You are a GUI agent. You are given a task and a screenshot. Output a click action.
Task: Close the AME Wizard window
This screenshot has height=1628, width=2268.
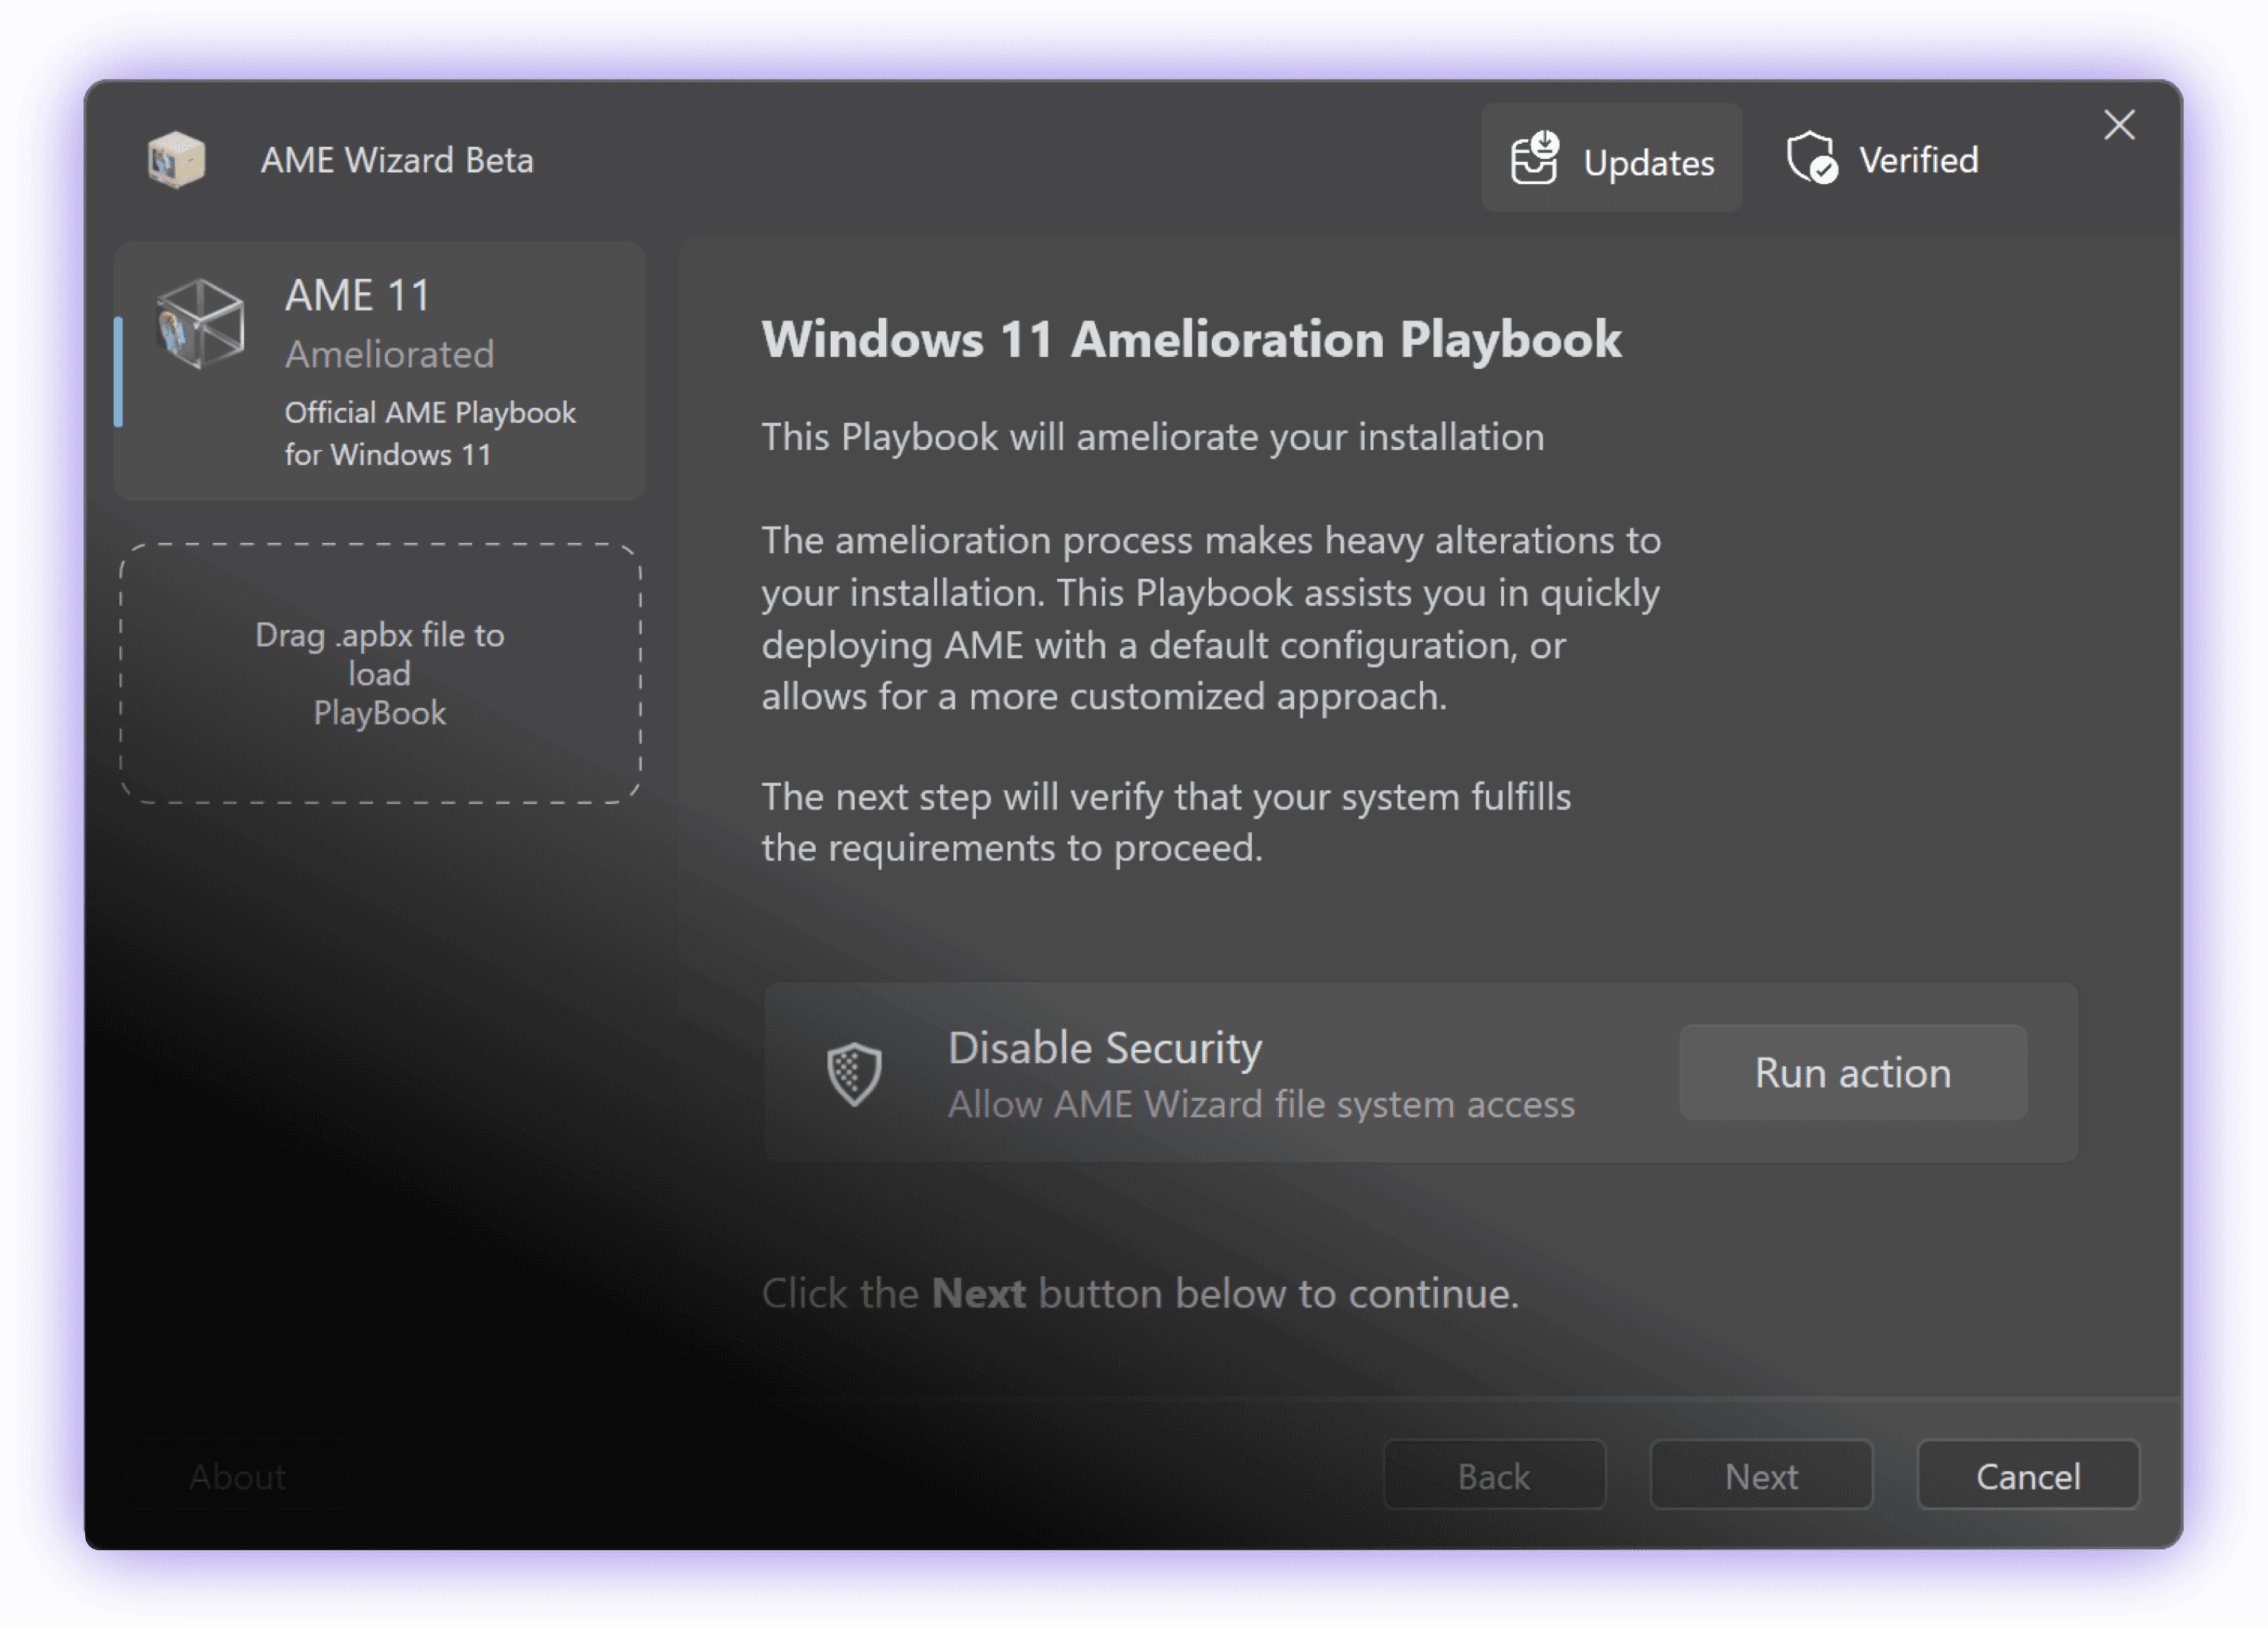coord(2119,125)
